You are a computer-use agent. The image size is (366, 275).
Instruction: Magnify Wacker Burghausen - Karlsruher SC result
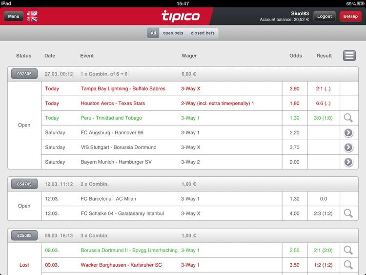348,265
